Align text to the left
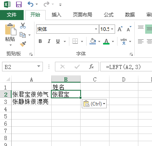This screenshot has width=152, height=146. (141, 41)
